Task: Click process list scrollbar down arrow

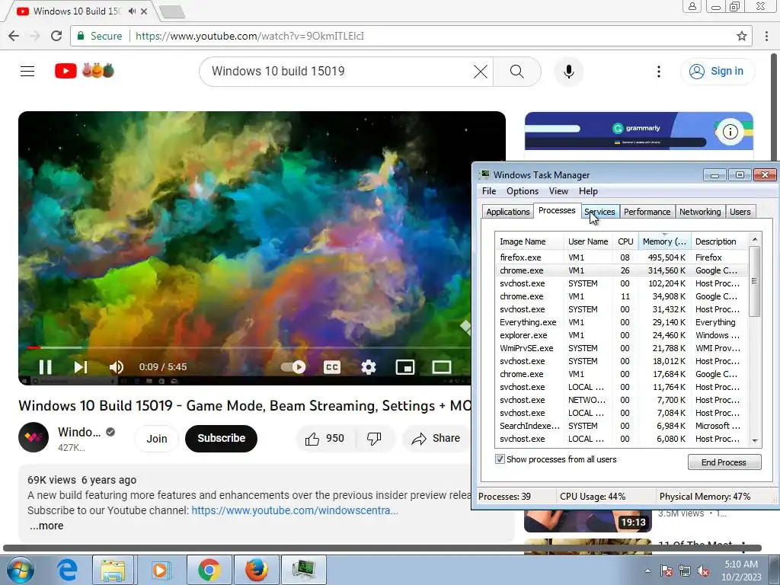Action: tap(755, 441)
